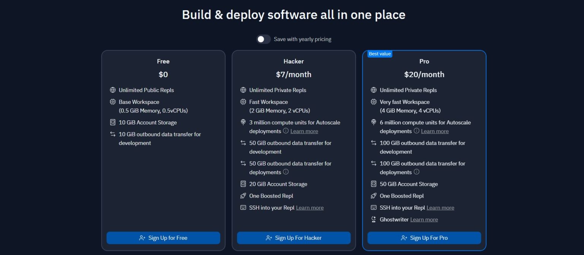Screen dimensions: 584x255
Task: Click info icon beside Hacker compute units
Action: [x=286, y=131]
